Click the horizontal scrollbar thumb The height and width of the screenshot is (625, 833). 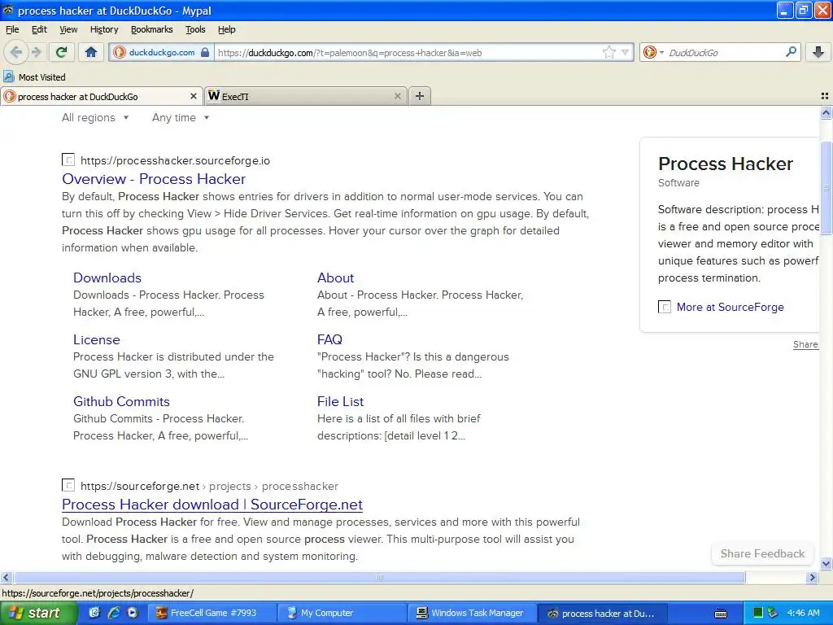pyautogui.click(x=379, y=577)
